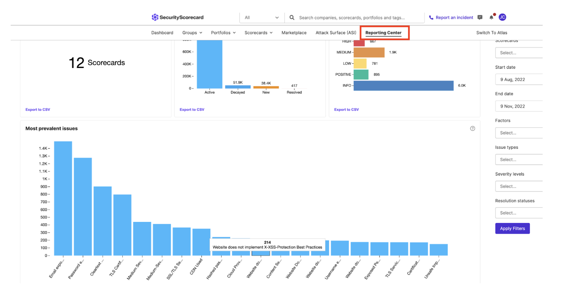Switch to the Reporting Center tab
The height and width of the screenshot is (300, 563).
(383, 33)
